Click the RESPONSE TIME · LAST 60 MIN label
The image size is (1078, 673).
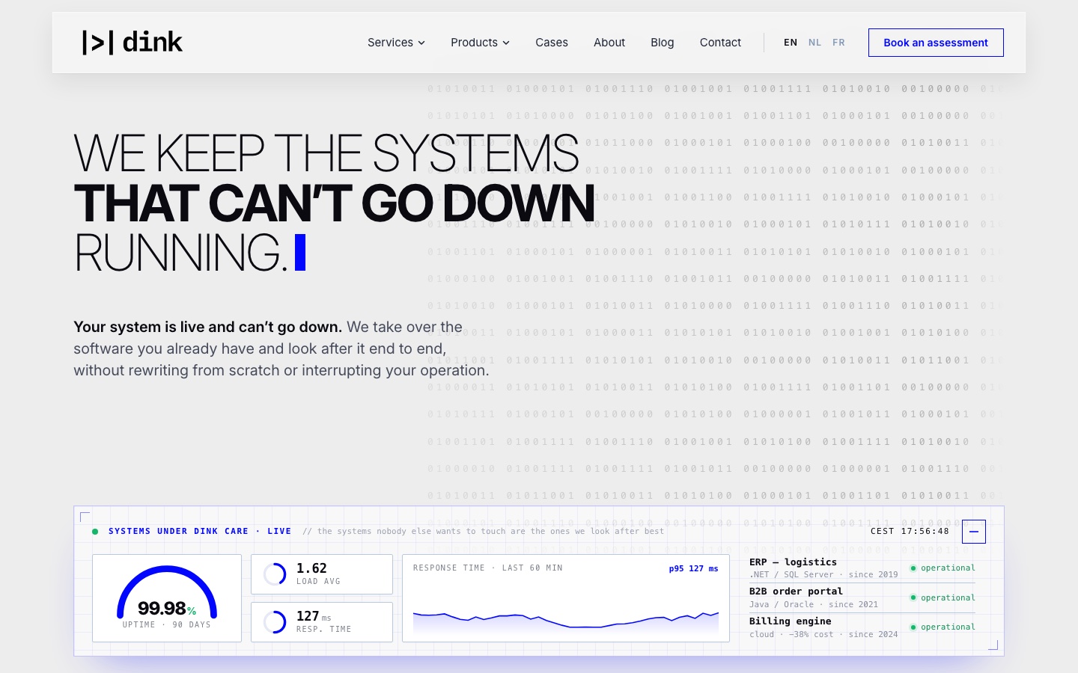[x=488, y=568]
